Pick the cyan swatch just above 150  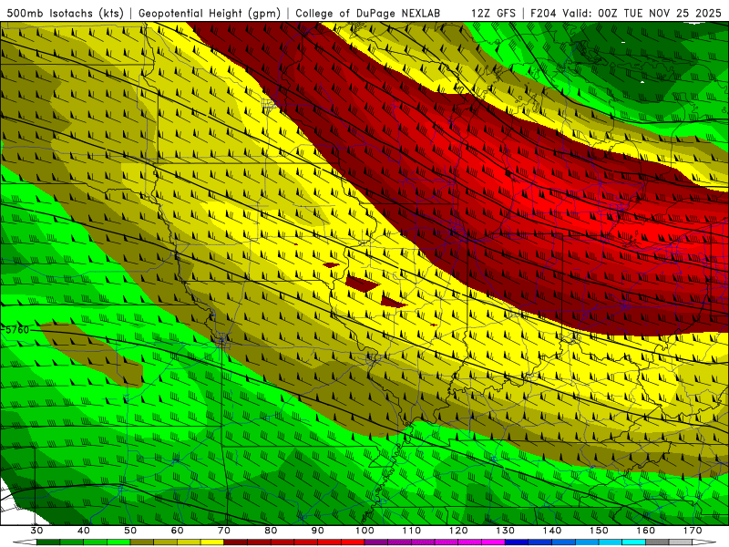point(611,542)
